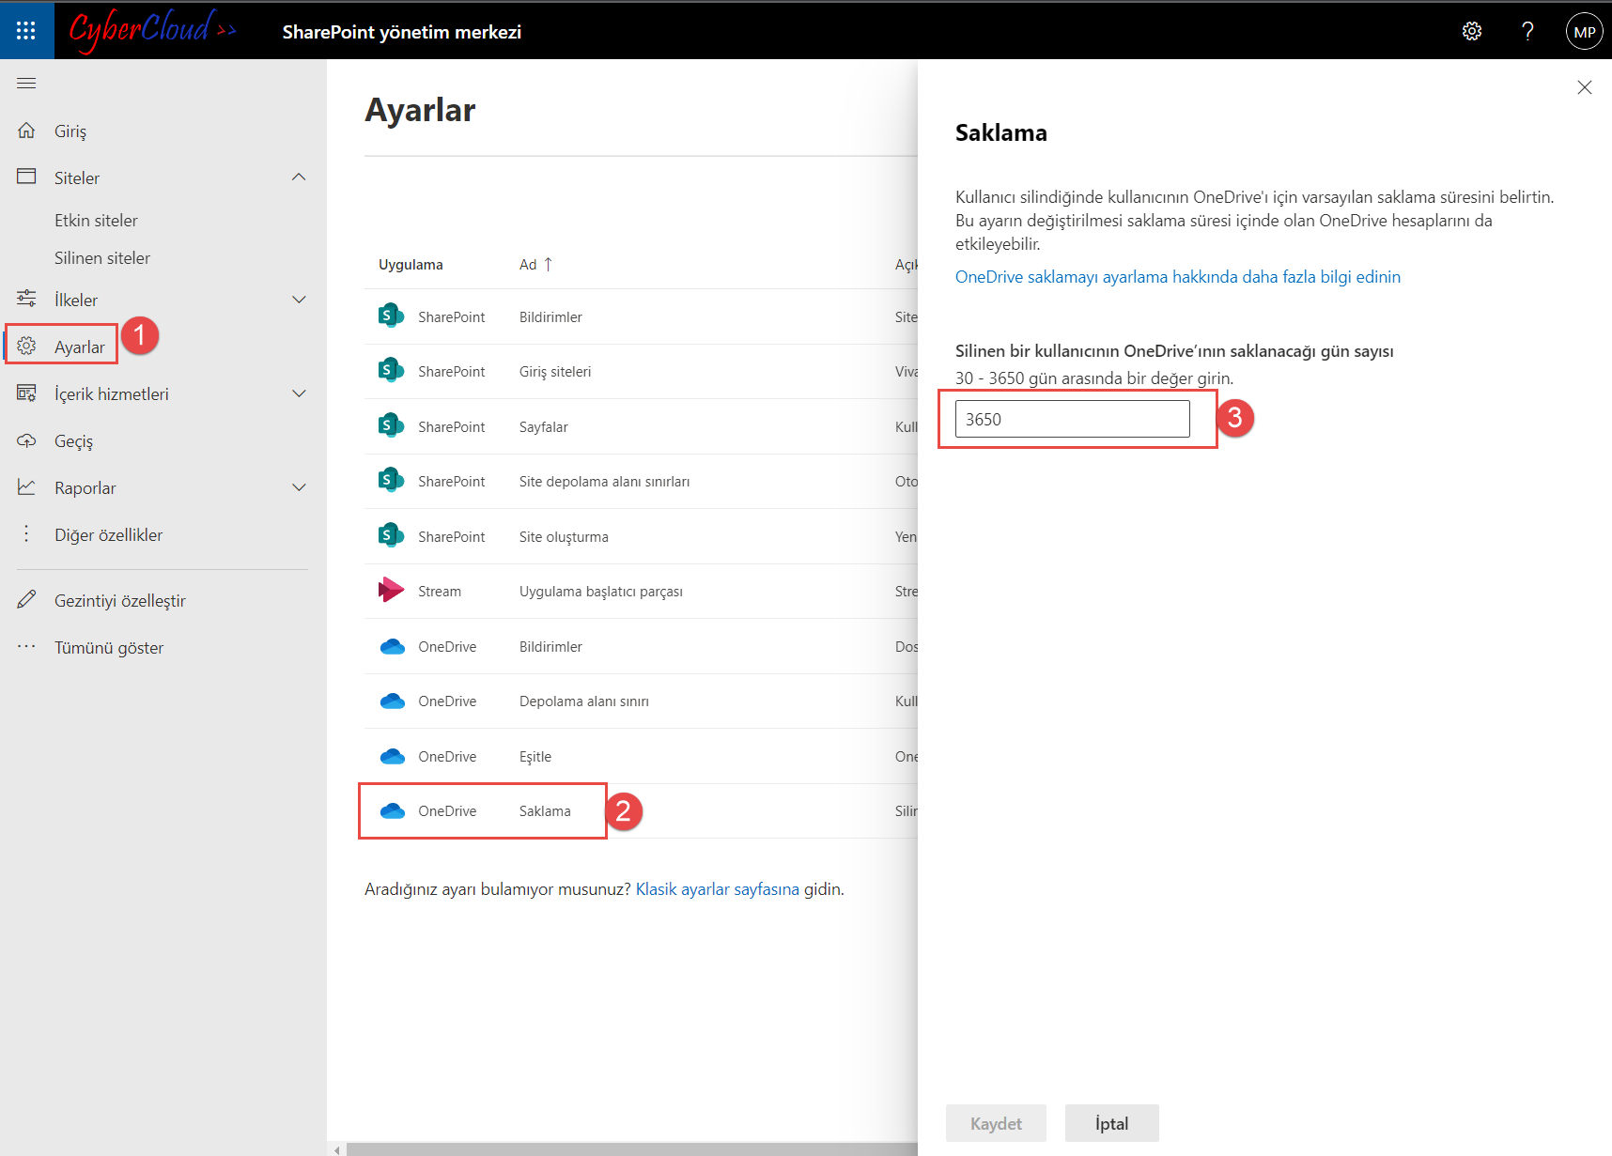Viewport: 1612px width, 1156px height.
Task: Expand the İlkeler section chevron
Action: click(299, 300)
